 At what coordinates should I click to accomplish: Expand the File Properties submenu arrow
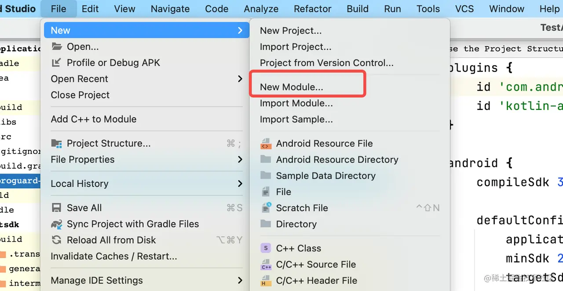pos(240,160)
